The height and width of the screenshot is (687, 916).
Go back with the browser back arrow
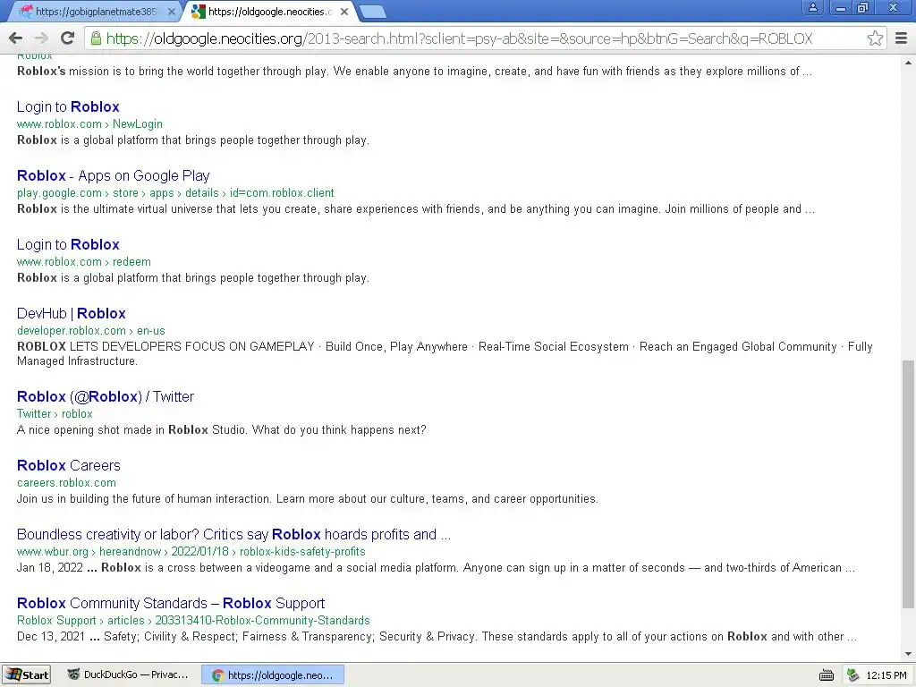[16, 38]
